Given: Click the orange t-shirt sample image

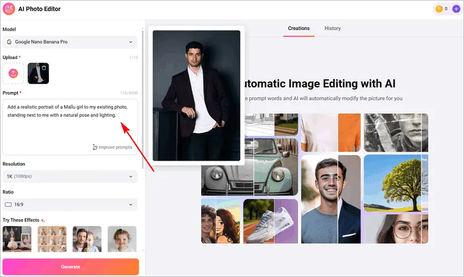Looking at the screenshot, I should pyautogui.click(x=331, y=132).
